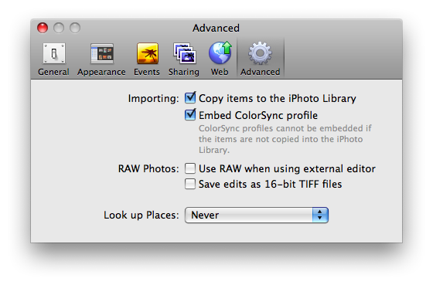Open the Sharing stacked photos icon
The width and height of the screenshot is (433, 285).
[x=185, y=53]
